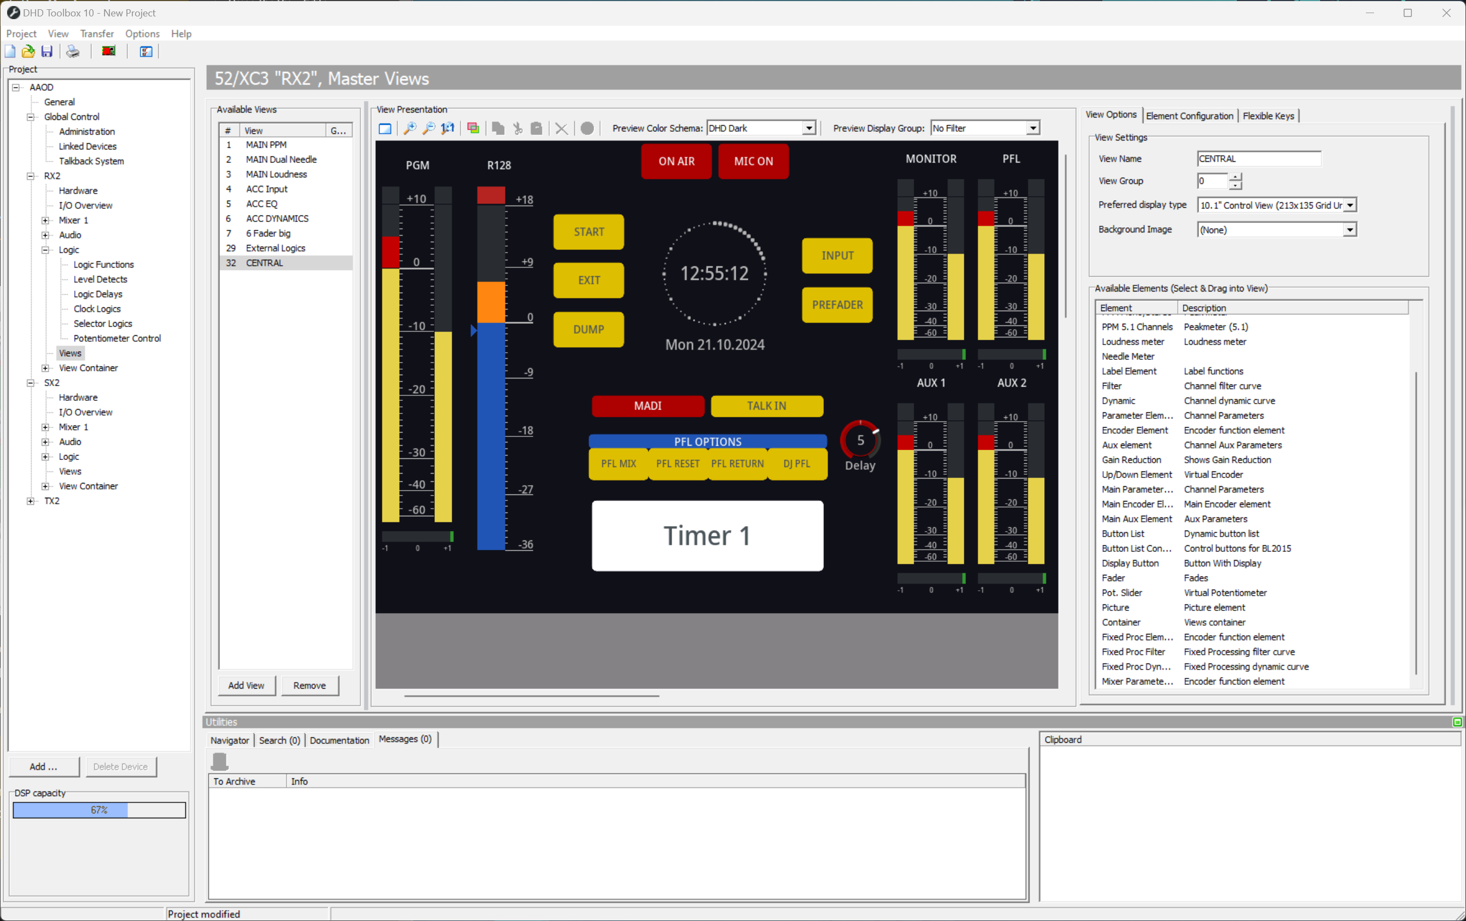This screenshot has height=921, width=1466.
Task: Open the Transfer menu
Action: [96, 33]
